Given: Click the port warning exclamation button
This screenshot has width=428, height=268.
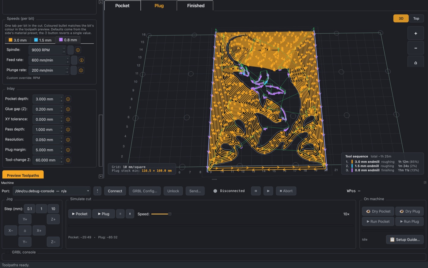Looking at the screenshot, I should (x=97, y=191).
